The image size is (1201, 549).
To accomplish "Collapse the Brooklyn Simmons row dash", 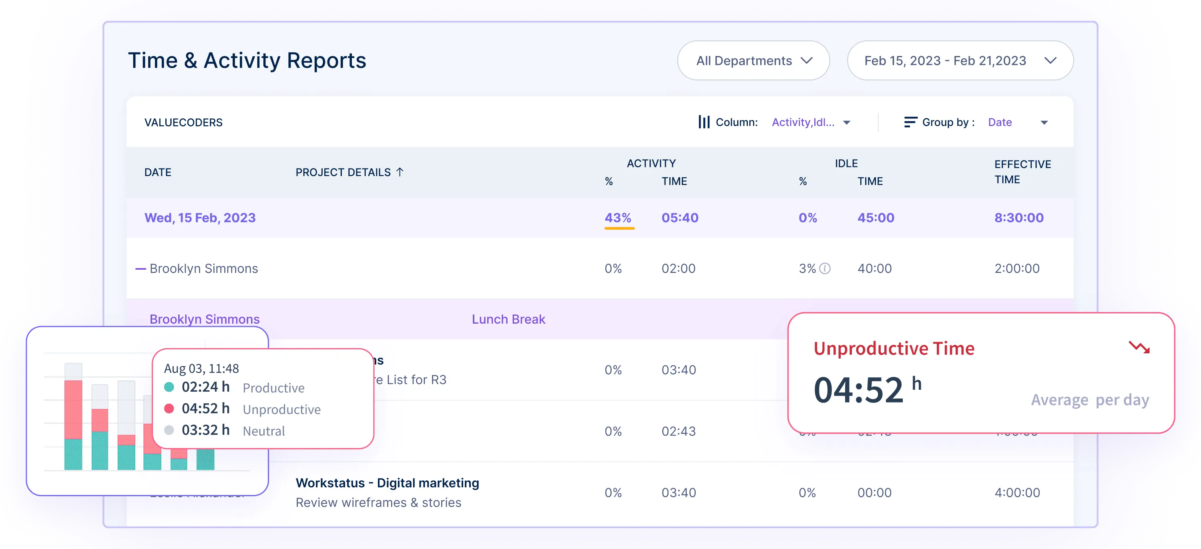I will (141, 269).
